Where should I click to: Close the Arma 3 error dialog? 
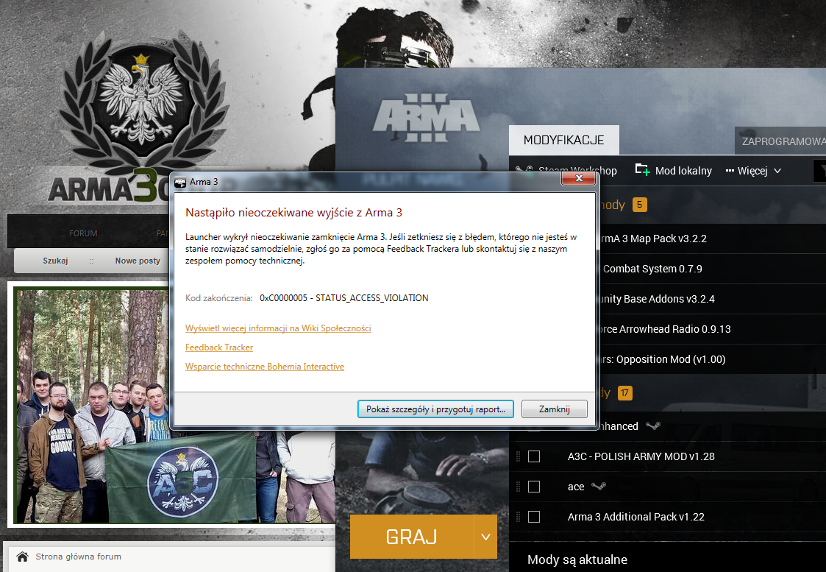(578, 178)
